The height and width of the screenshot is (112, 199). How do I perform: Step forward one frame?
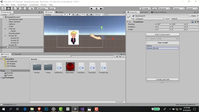(x=101, y=8)
